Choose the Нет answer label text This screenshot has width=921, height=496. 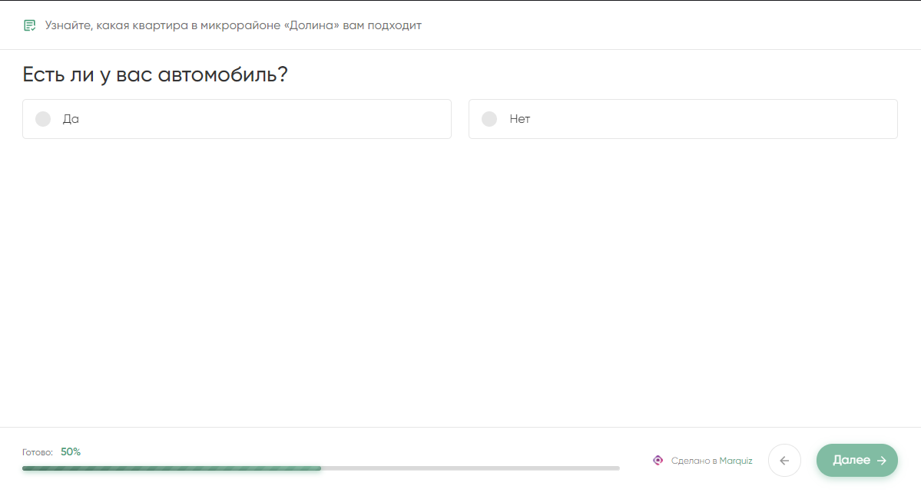coord(520,119)
